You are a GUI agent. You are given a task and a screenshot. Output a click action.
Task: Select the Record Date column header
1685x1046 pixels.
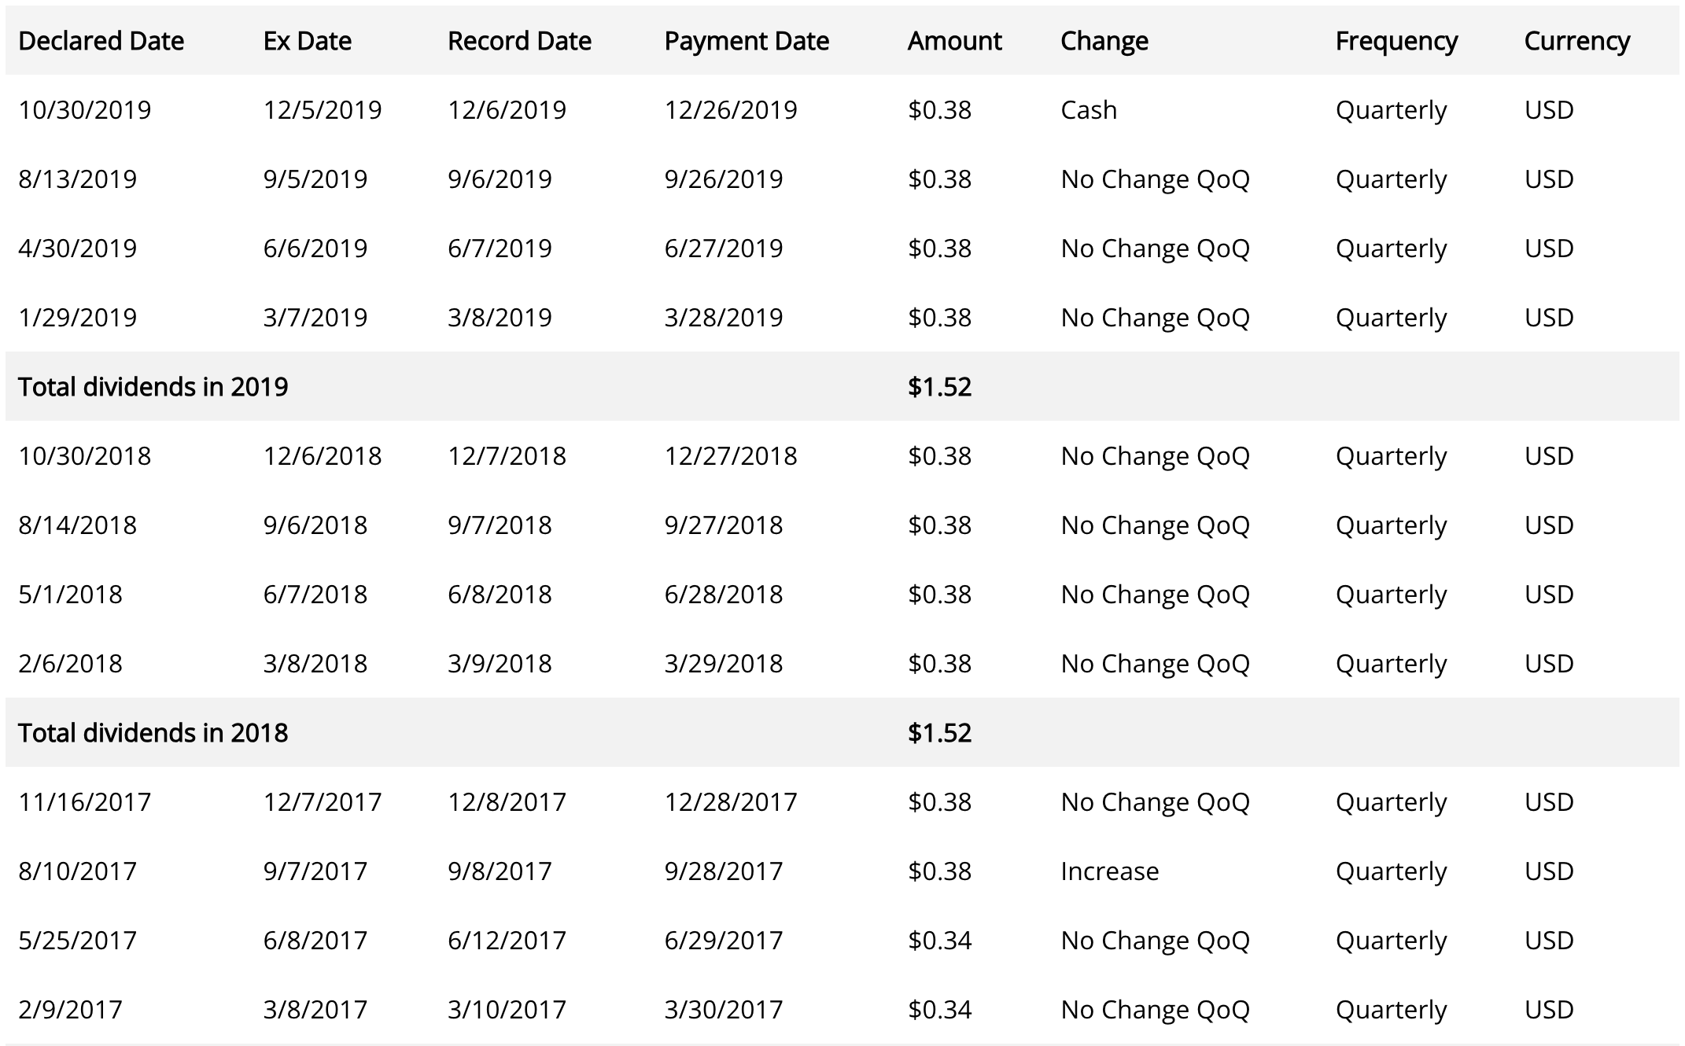tap(519, 41)
